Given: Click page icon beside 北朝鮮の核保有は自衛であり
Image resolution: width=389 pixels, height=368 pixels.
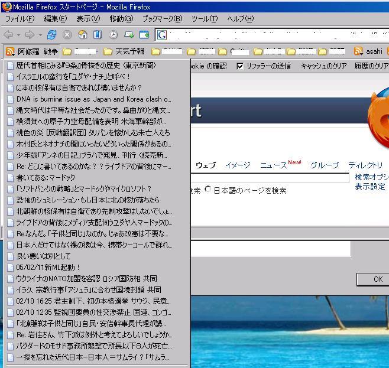Looking at the screenshot, I should [10, 211].
